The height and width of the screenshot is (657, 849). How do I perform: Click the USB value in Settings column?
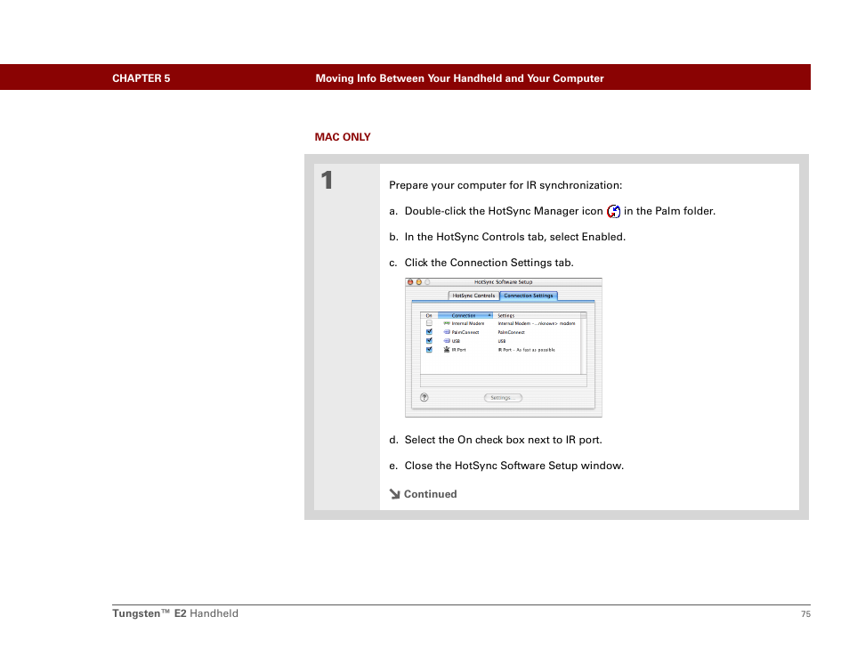click(502, 341)
